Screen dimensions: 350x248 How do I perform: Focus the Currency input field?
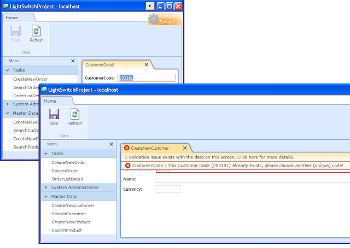click(168, 189)
